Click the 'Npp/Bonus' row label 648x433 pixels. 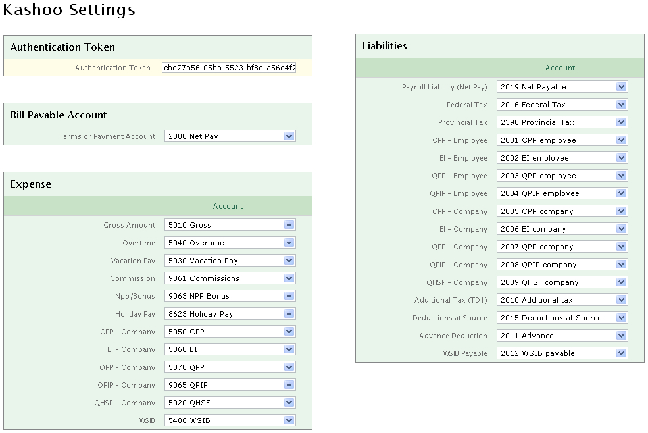[x=135, y=296]
